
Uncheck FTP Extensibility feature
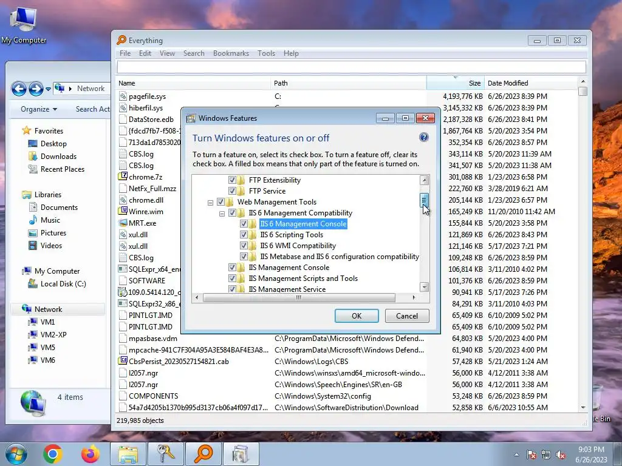click(232, 180)
